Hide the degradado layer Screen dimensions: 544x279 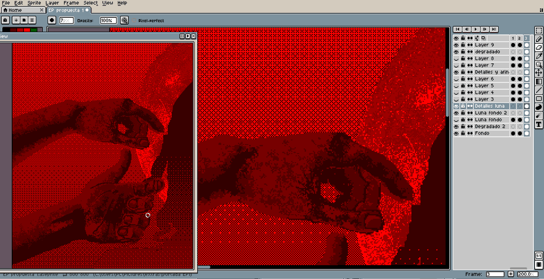tap(457, 52)
